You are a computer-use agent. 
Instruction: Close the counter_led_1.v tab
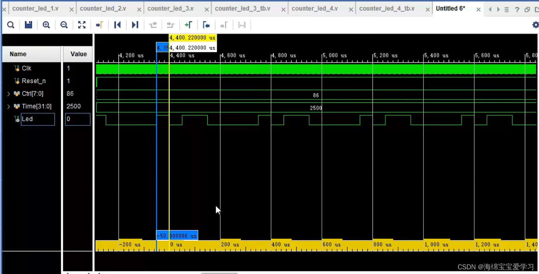(72, 10)
